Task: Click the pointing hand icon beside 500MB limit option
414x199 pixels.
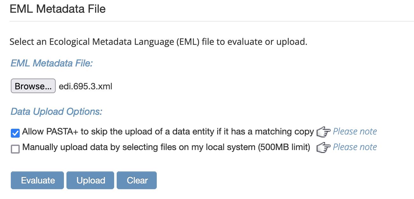Action: coord(324,148)
